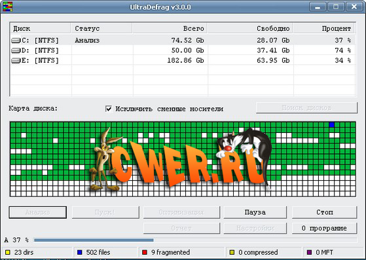Click the red fragmented legend square
Viewport: 366px width, 260px height.
[145, 252]
